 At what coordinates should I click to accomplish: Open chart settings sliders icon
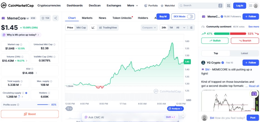coord(191,28)
